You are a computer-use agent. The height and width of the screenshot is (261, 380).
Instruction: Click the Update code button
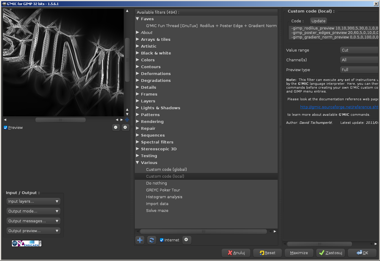coord(318,21)
